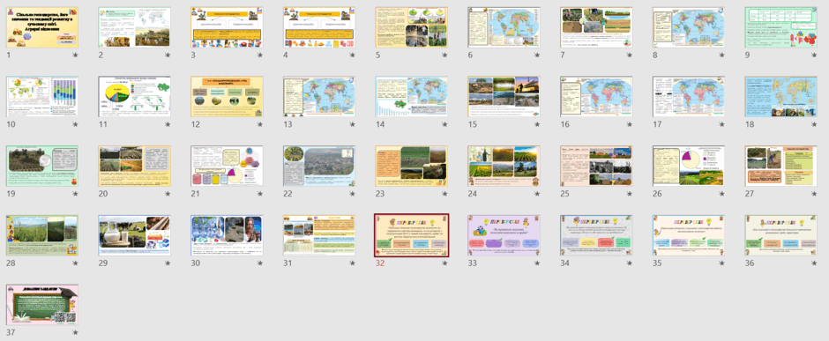Select slide 27 thumbnail
Screen dimensions: 829x341
coord(781,166)
